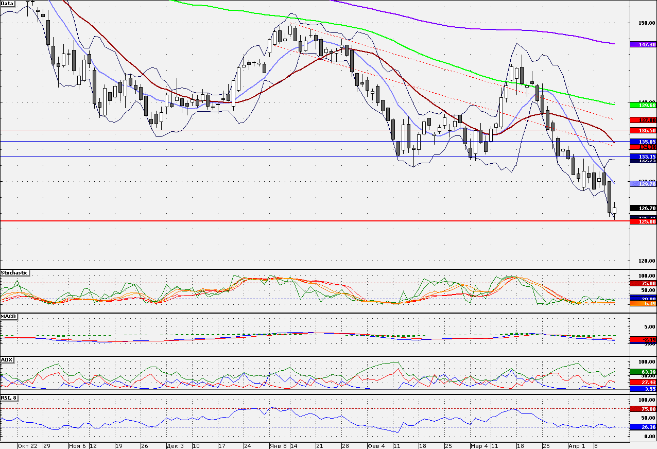Click the 19 date label in Ноя
Screen dimensions: 657x449
point(118,445)
